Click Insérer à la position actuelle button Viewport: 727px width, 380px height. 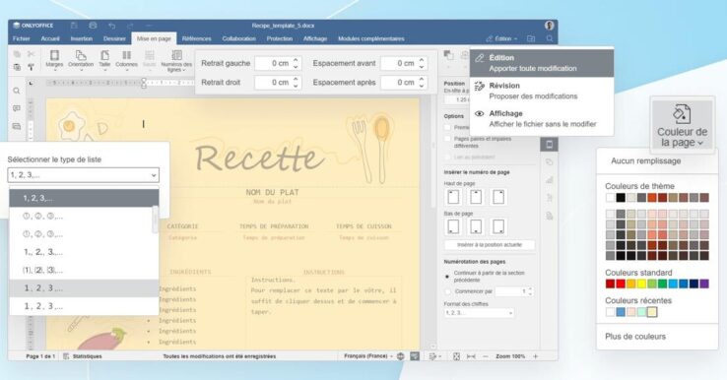[490, 245]
